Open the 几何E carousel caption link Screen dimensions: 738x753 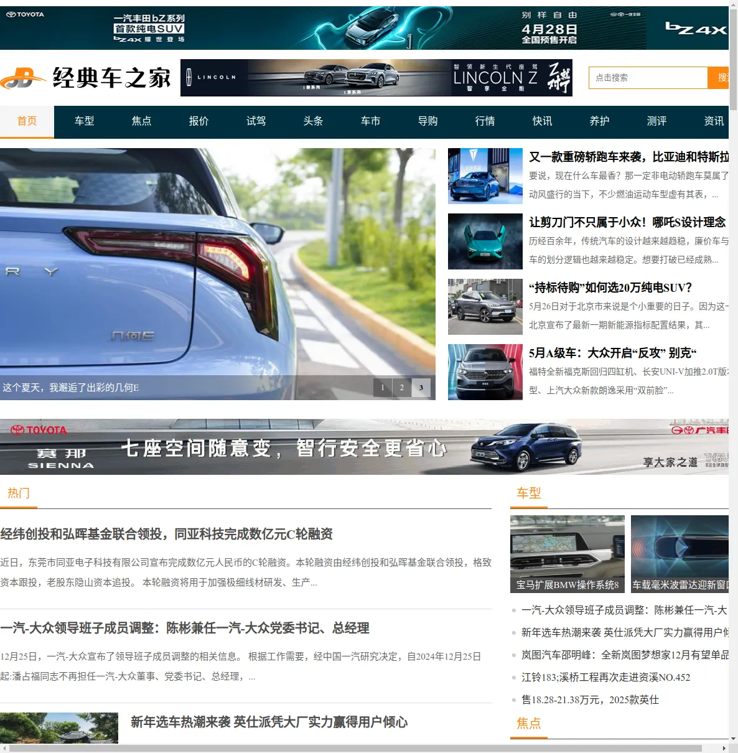click(71, 388)
